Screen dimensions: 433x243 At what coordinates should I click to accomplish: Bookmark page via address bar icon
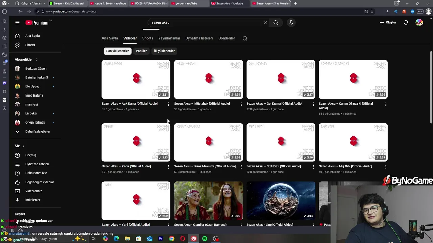pyautogui.click(x=372, y=11)
